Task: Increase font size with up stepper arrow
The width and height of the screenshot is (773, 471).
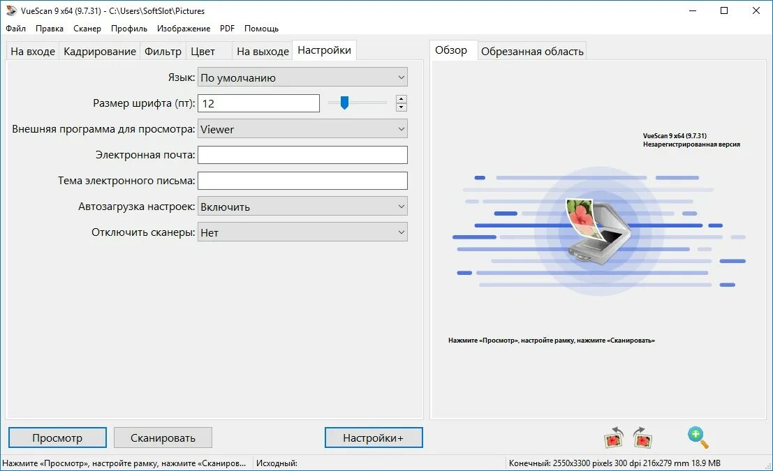Action: point(402,99)
